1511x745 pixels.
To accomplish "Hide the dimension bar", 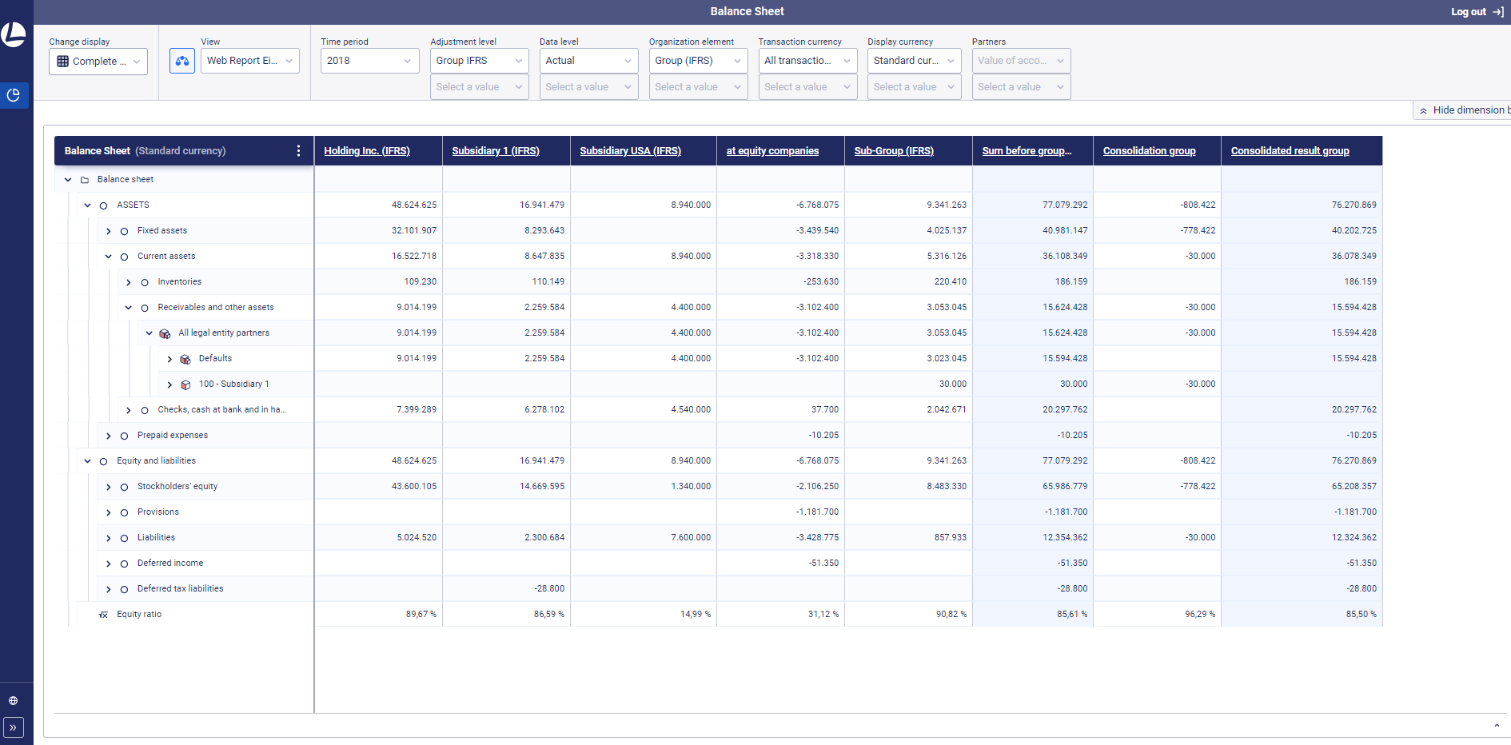I will (x=1463, y=110).
